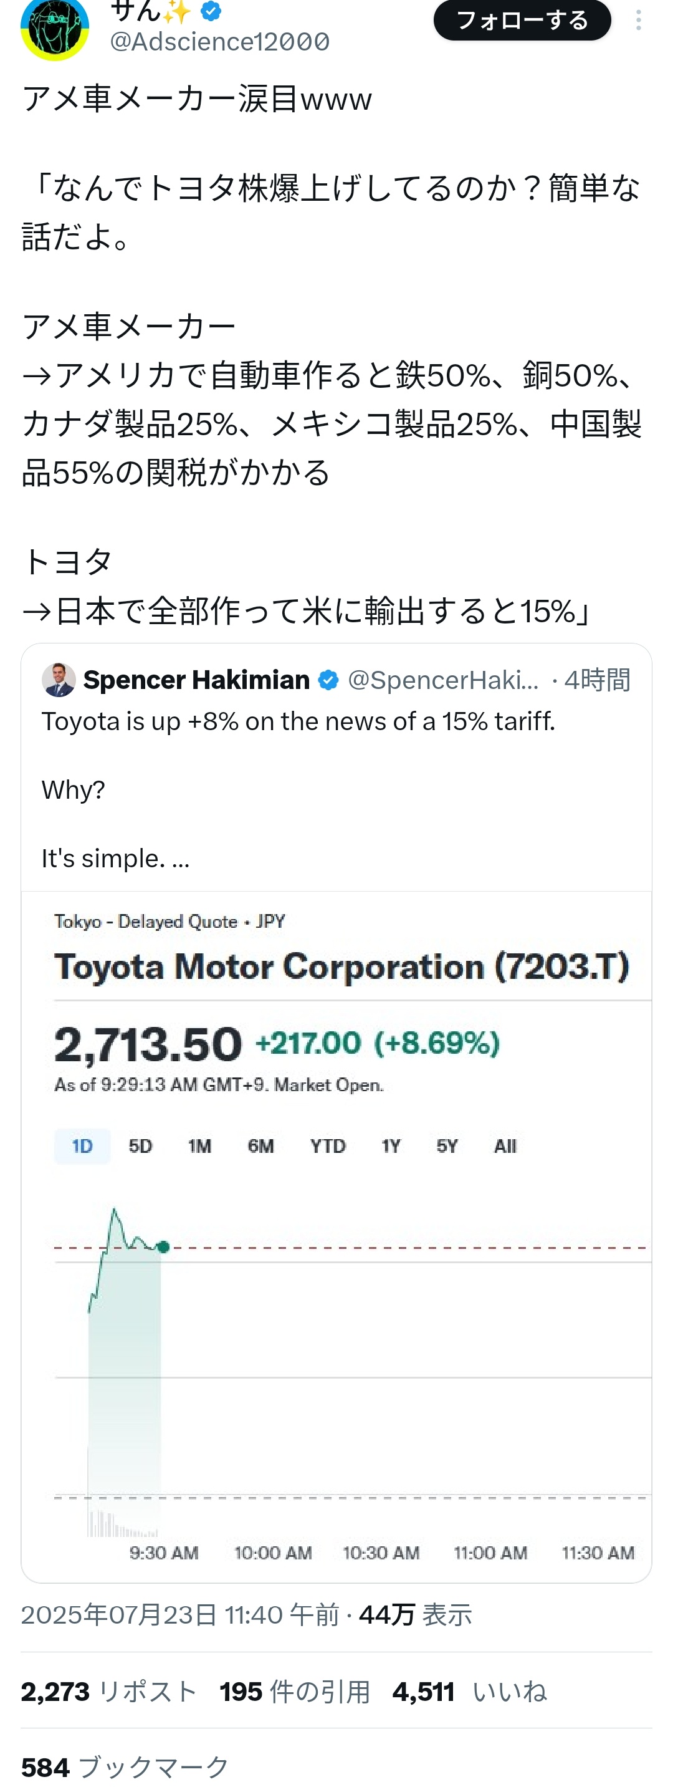Click Spencer Hakimian's small profile picture

click(x=58, y=680)
